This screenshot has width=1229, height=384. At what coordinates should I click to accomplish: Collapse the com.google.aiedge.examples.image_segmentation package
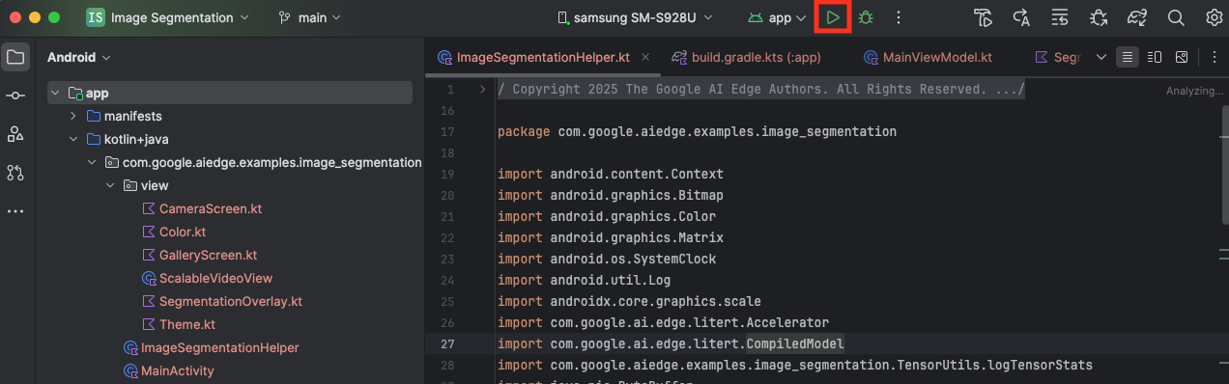[x=92, y=162]
